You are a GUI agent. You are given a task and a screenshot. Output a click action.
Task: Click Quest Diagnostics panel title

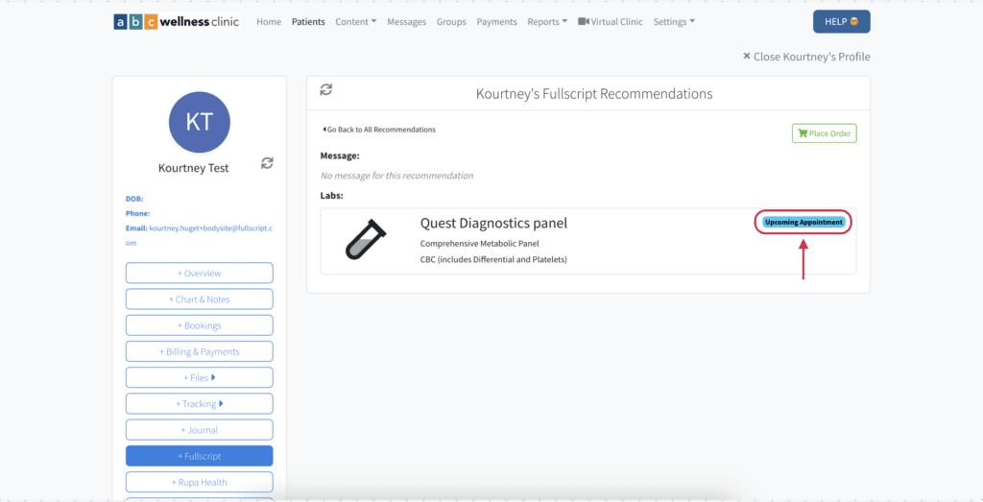coord(493,223)
